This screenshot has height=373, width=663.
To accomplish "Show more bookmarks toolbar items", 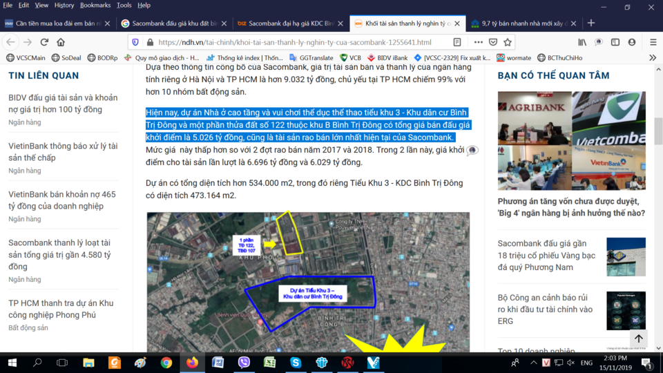I will point(653,58).
